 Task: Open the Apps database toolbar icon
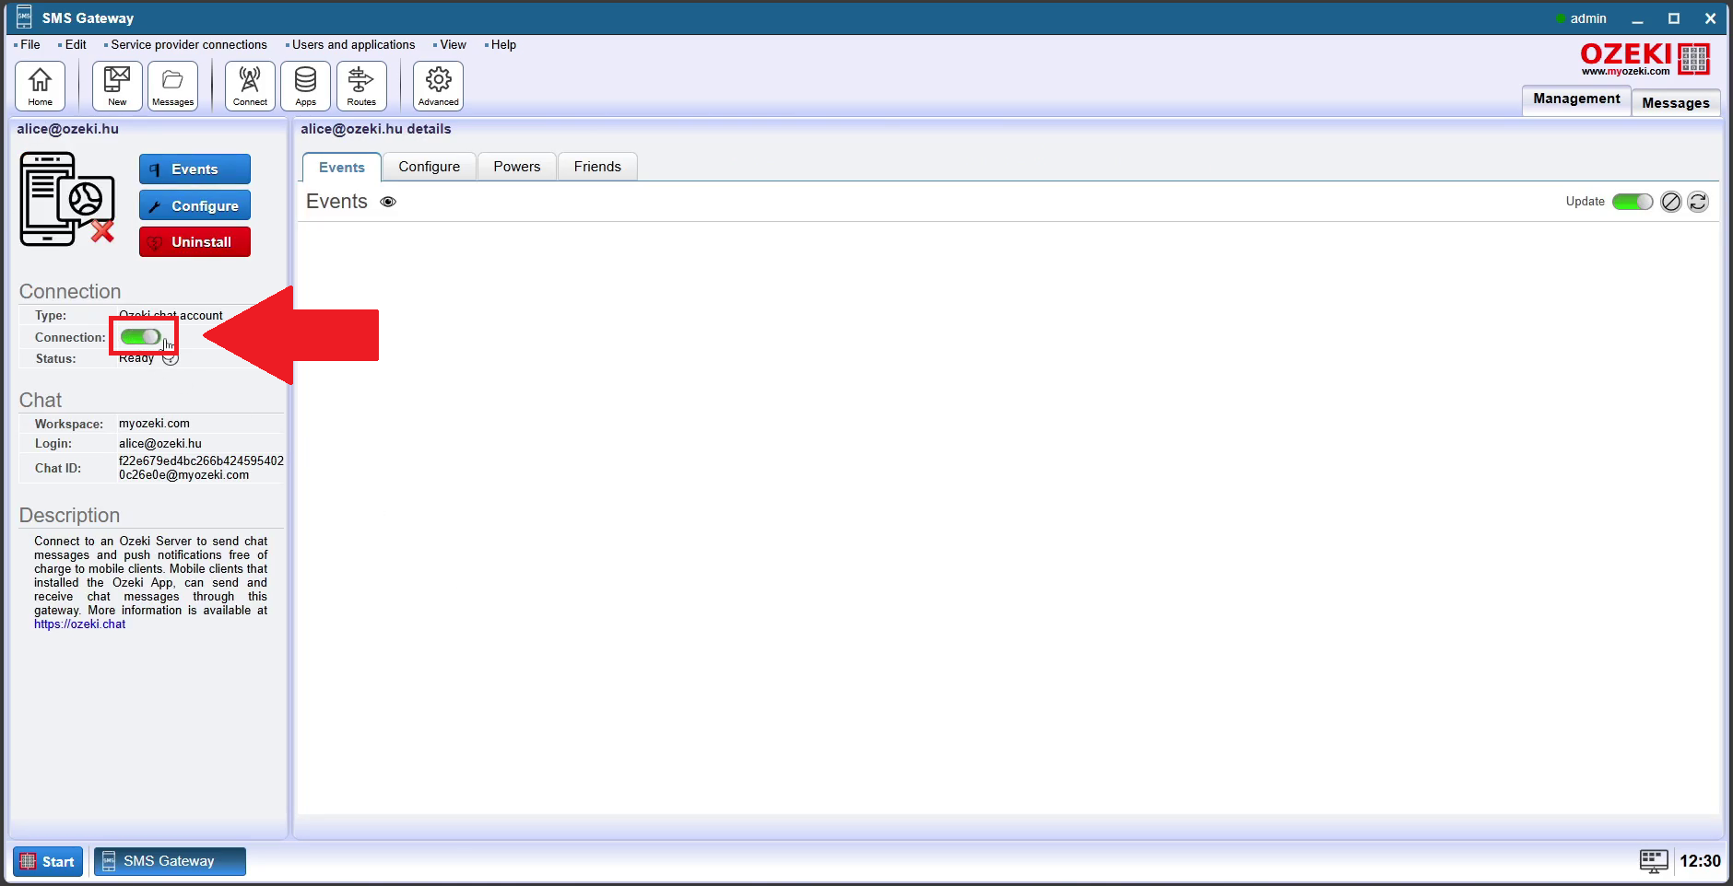pyautogui.click(x=306, y=87)
